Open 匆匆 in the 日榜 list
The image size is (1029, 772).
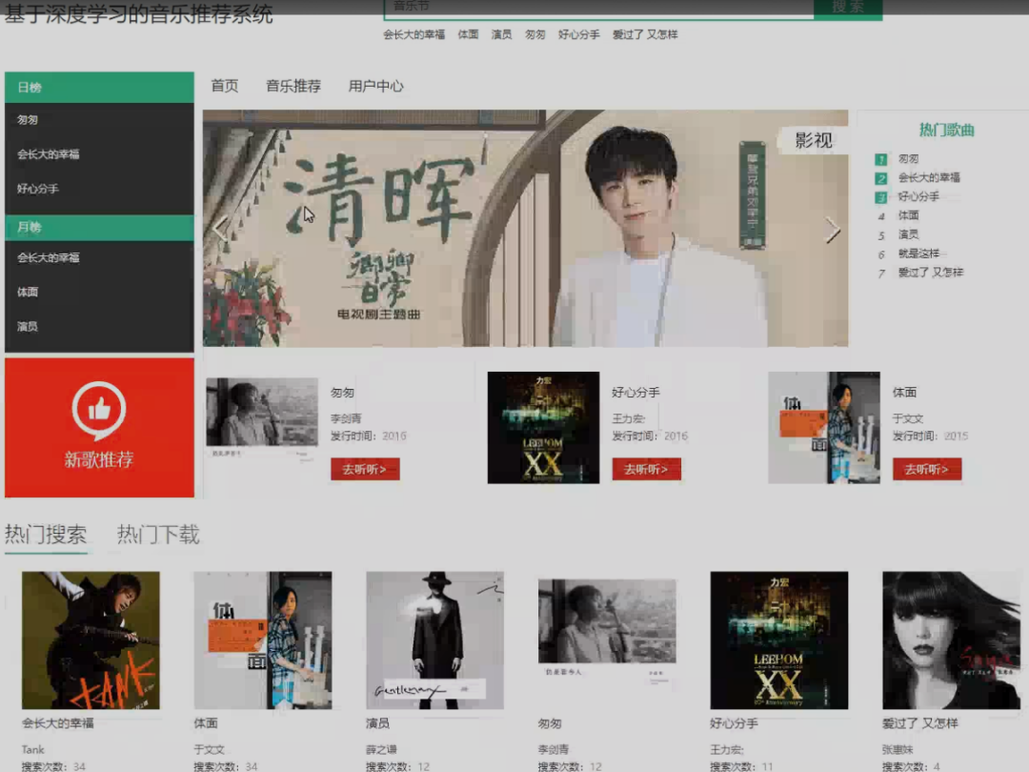[x=28, y=119]
